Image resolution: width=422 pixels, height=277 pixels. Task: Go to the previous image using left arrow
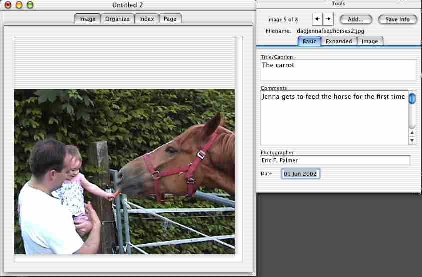317,19
